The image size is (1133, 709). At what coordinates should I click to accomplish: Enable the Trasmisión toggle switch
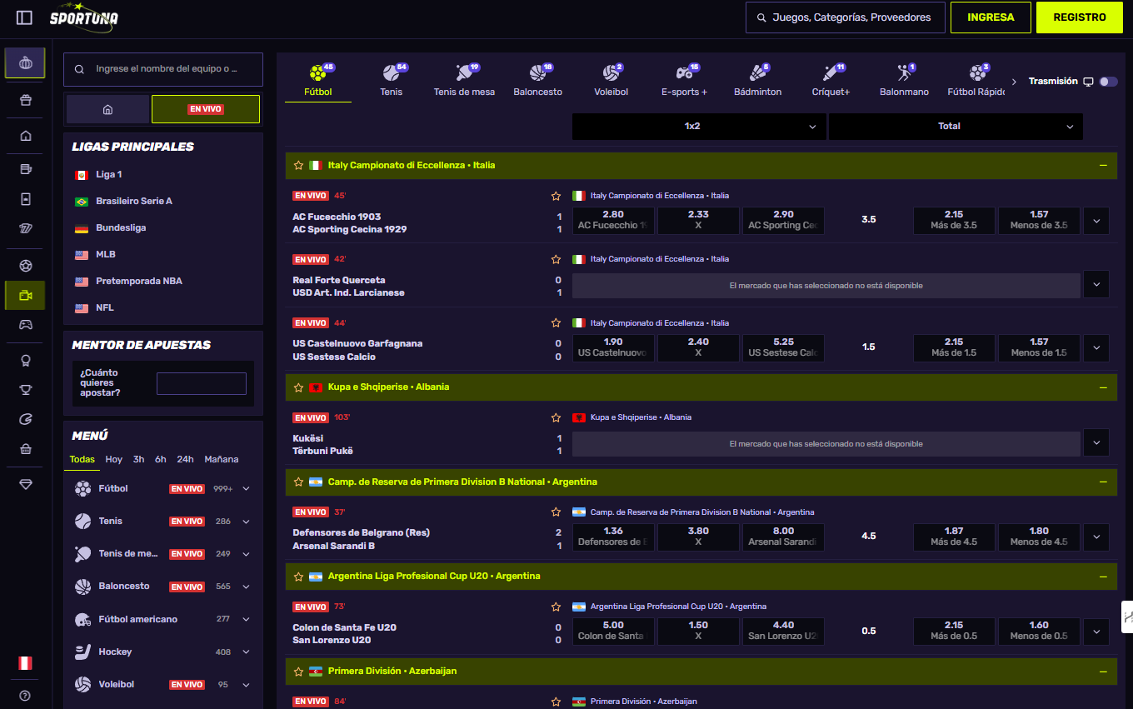click(x=1108, y=82)
